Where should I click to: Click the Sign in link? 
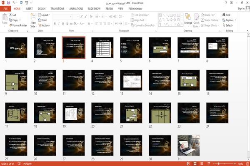click(241, 9)
